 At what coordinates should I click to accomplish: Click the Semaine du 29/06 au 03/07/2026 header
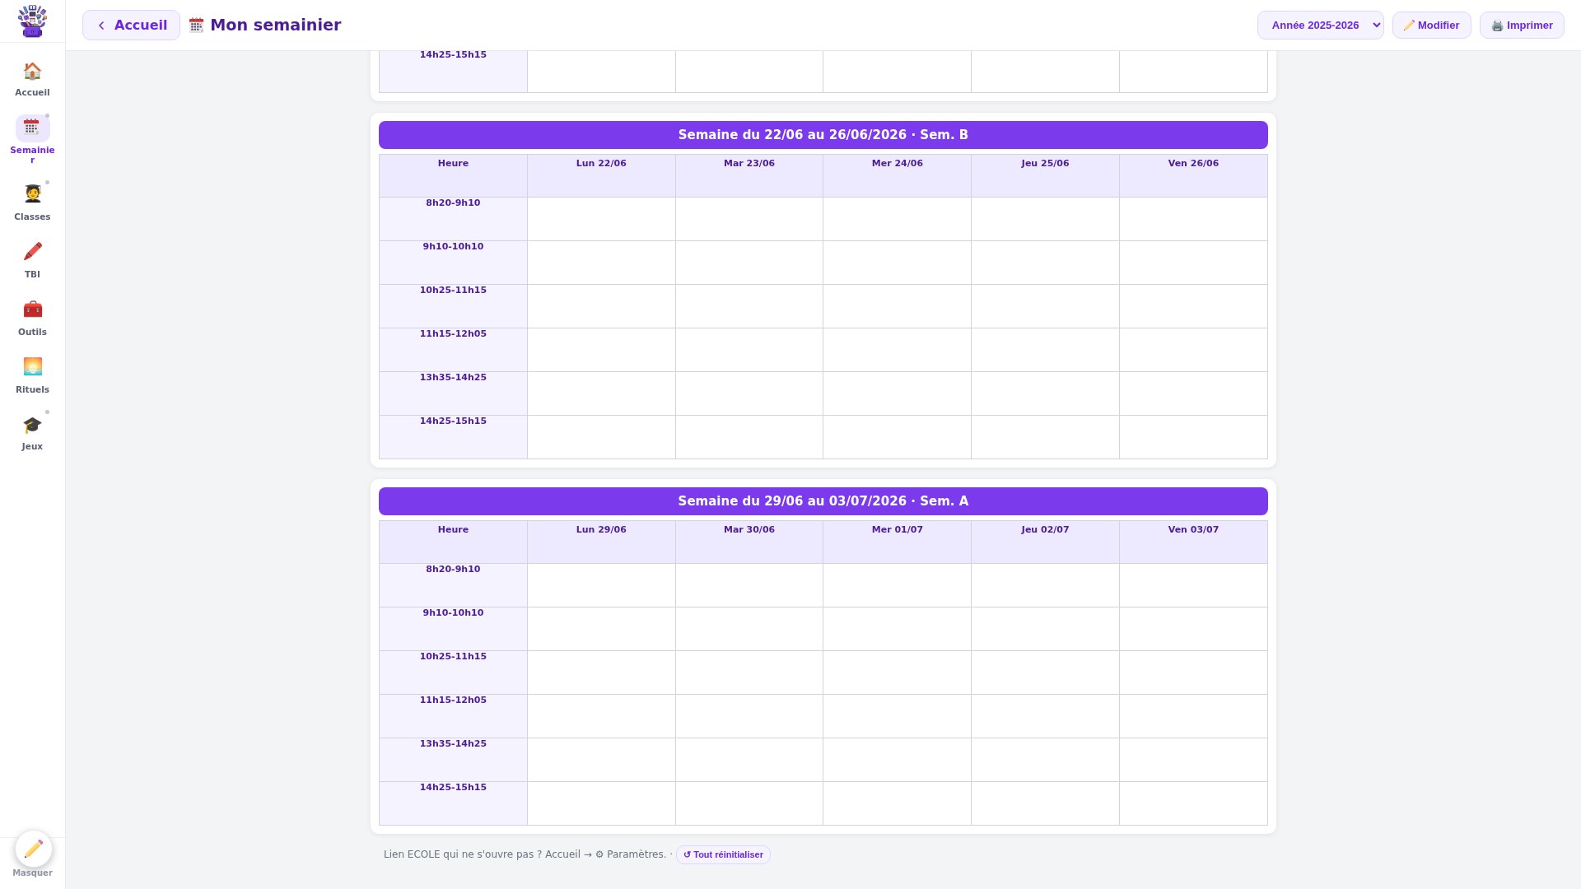point(823,501)
